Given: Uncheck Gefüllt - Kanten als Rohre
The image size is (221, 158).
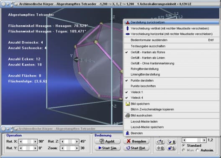Looking at the screenshot, I should [172, 52].
